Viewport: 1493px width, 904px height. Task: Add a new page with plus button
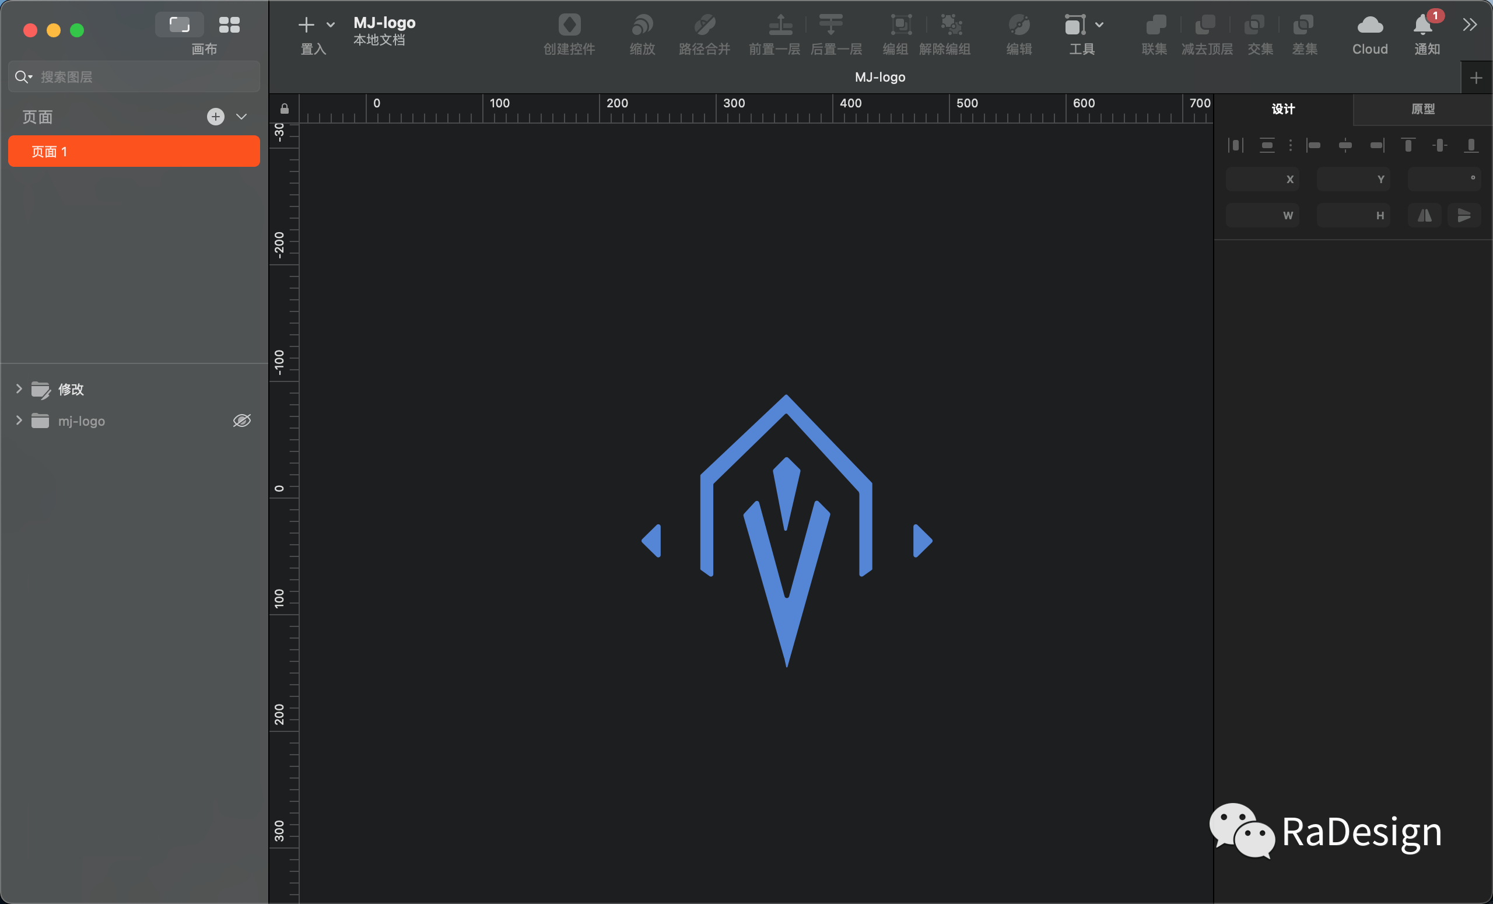coord(216,116)
